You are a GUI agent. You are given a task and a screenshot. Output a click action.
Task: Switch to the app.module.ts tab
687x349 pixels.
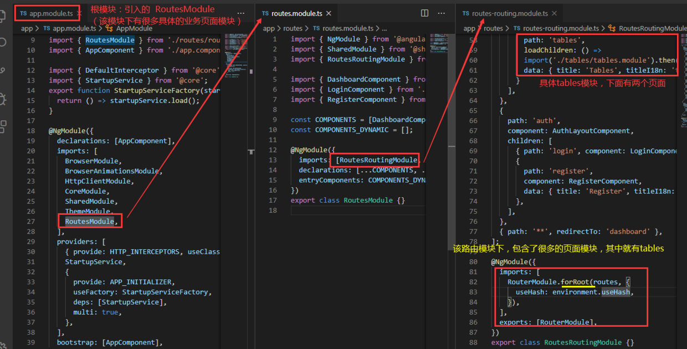[47, 12]
